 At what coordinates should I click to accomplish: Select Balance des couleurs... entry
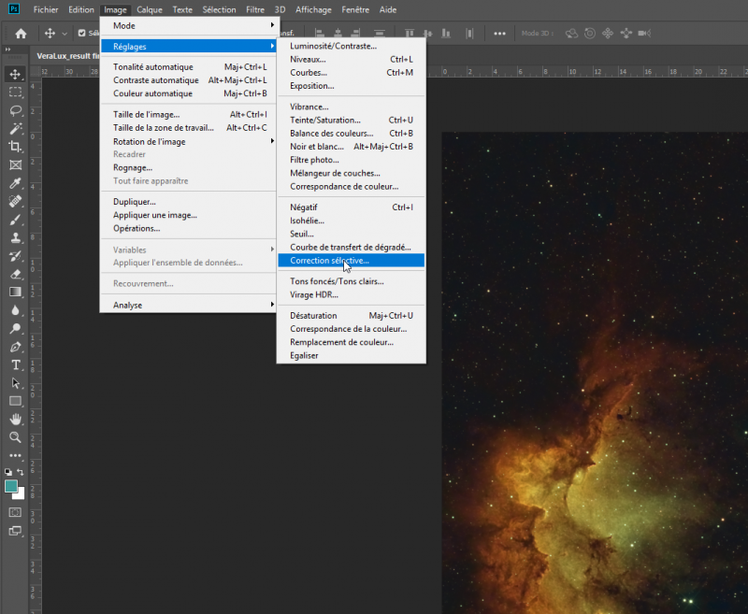pyautogui.click(x=352, y=134)
